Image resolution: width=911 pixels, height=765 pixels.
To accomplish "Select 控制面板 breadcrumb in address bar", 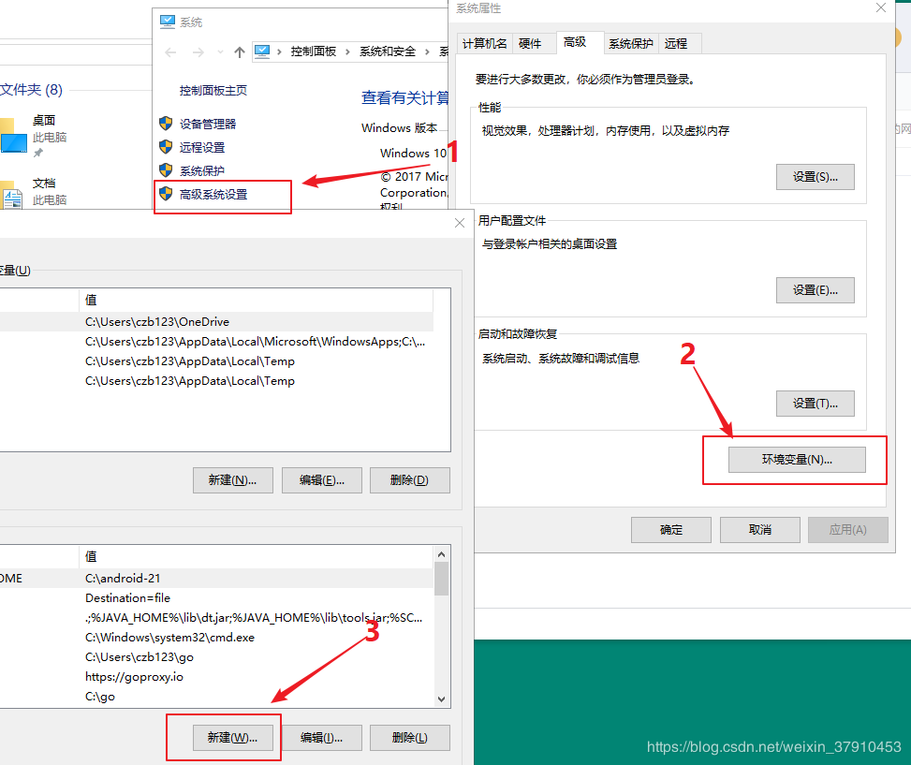I will click(x=313, y=51).
